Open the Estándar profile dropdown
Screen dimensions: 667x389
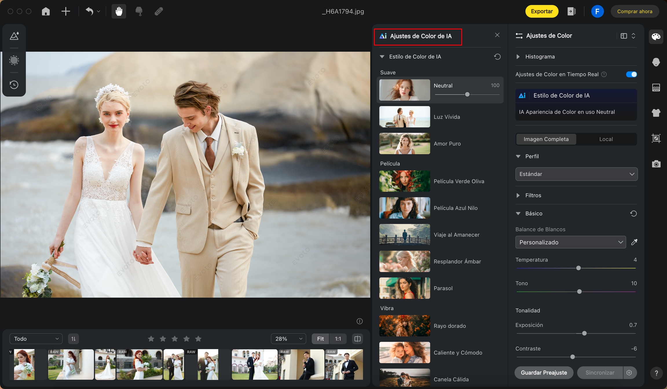tap(576, 174)
